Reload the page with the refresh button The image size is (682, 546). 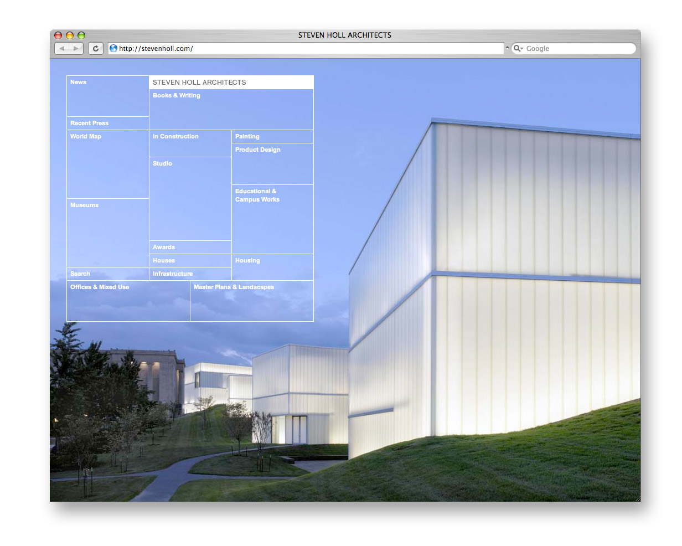[96, 49]
